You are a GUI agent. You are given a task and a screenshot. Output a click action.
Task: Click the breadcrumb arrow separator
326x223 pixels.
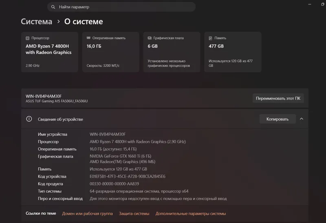[x=58, y=22]
